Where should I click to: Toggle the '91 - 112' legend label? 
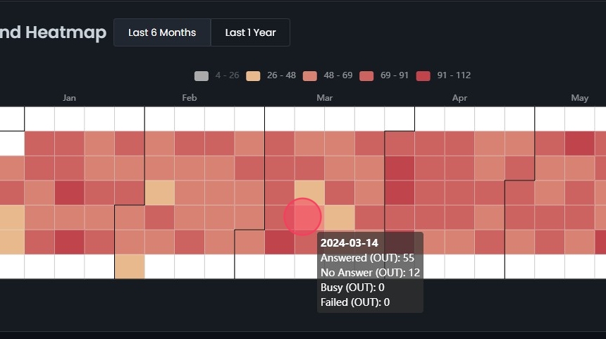(453, 75)
